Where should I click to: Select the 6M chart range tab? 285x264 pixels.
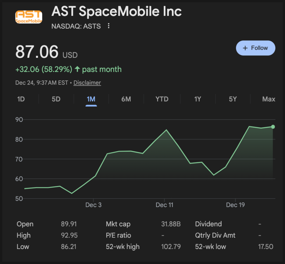click(126, 99)
